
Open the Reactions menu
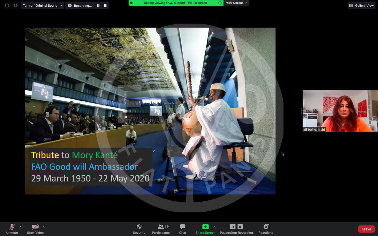coord(266,229)
